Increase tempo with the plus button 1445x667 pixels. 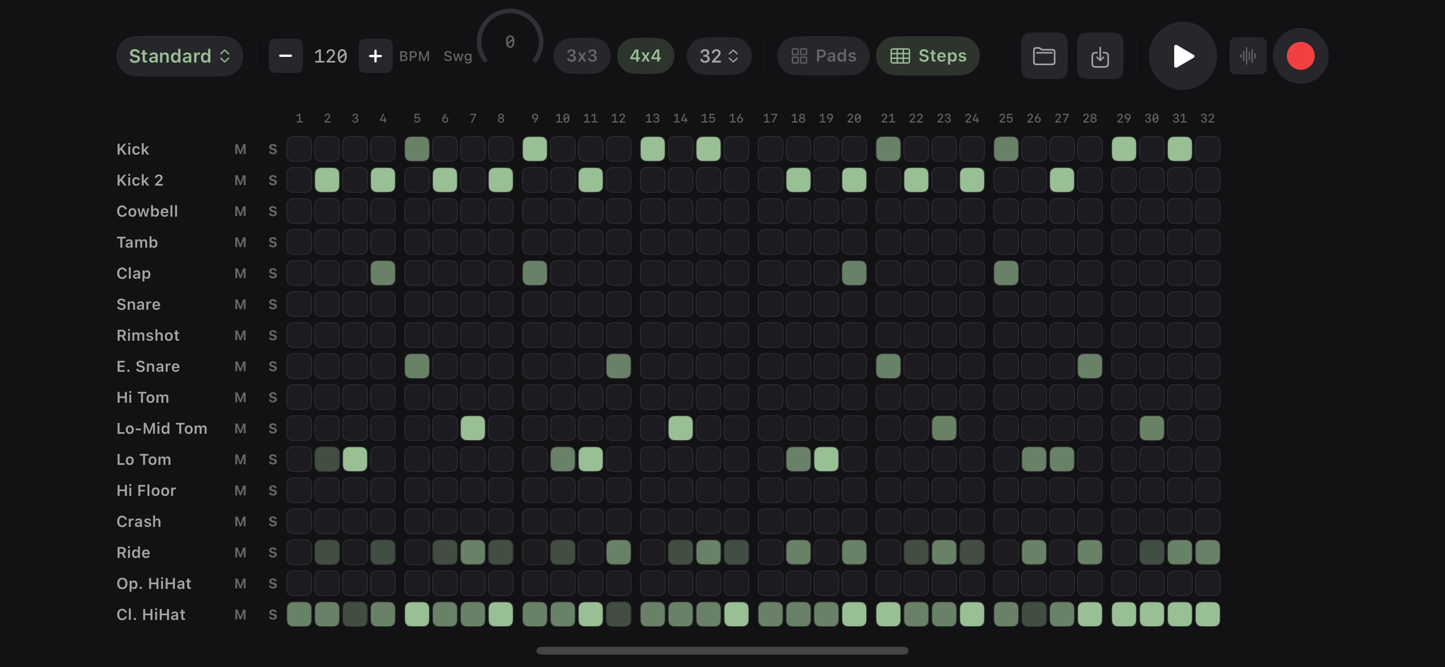pos(376,56)
